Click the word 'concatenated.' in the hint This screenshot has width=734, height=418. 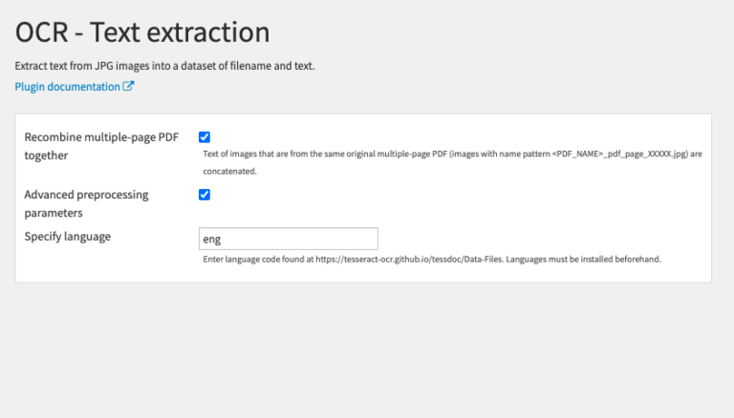[229, 171]
